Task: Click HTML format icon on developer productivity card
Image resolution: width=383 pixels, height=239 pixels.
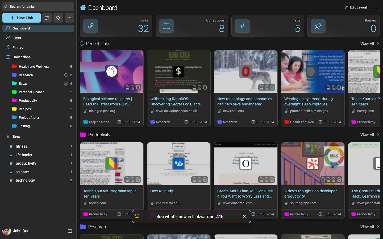Action: pos(323,180)
